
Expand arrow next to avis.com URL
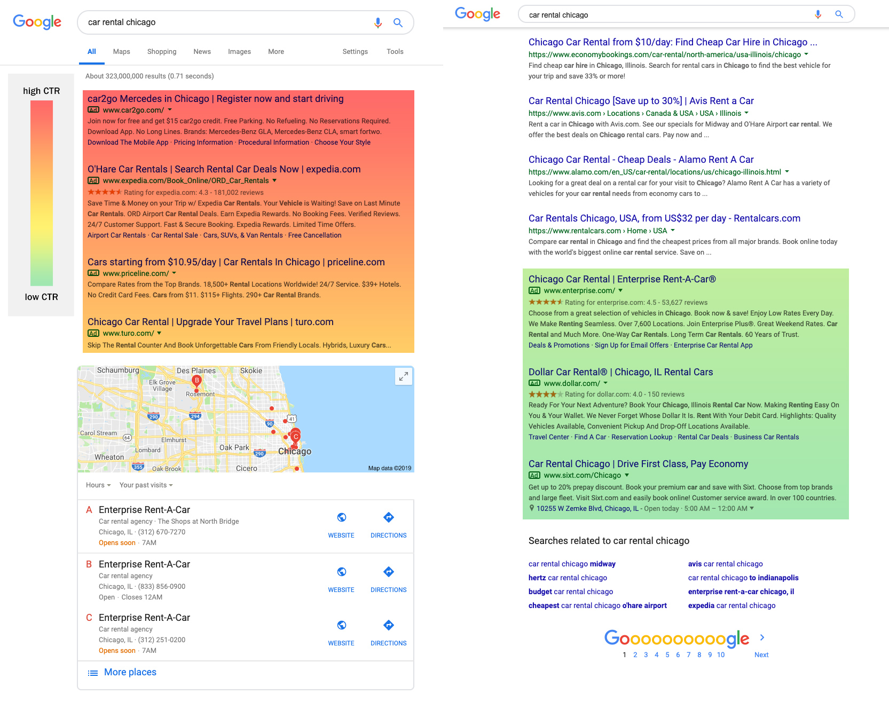(x=746, y=113)
